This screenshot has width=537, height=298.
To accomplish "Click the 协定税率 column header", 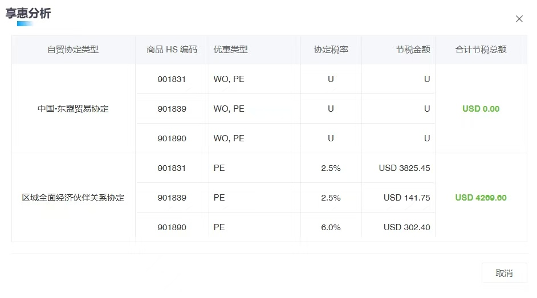I will click(x=331, y=50).
